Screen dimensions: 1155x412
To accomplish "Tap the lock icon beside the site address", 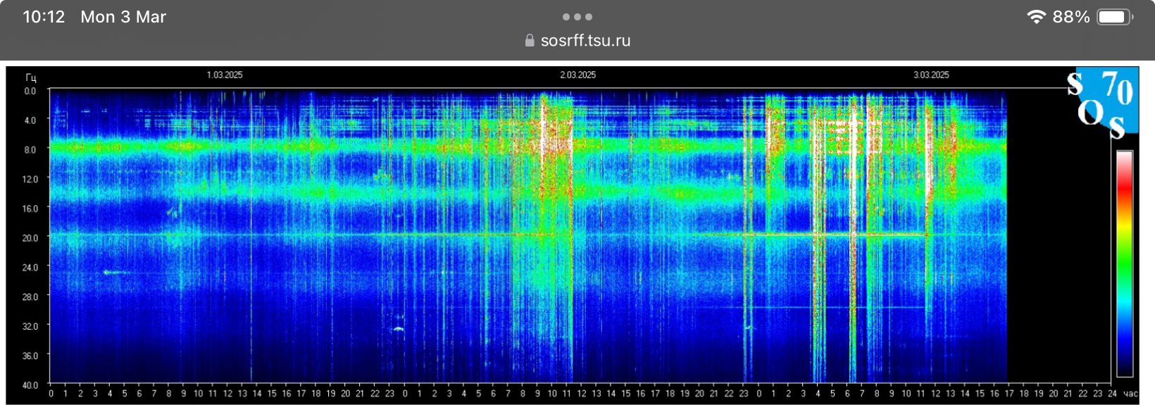I will [530, 40].
